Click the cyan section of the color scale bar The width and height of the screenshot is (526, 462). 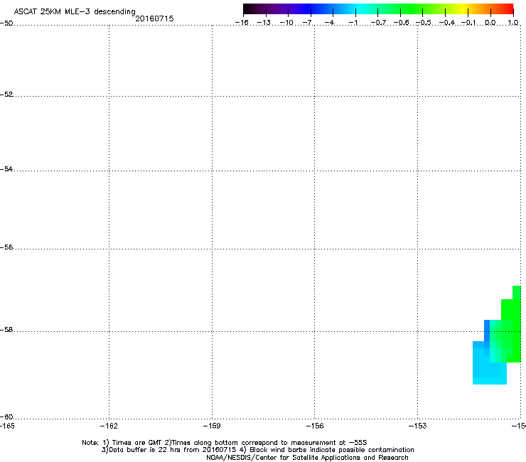pos(359,9)
